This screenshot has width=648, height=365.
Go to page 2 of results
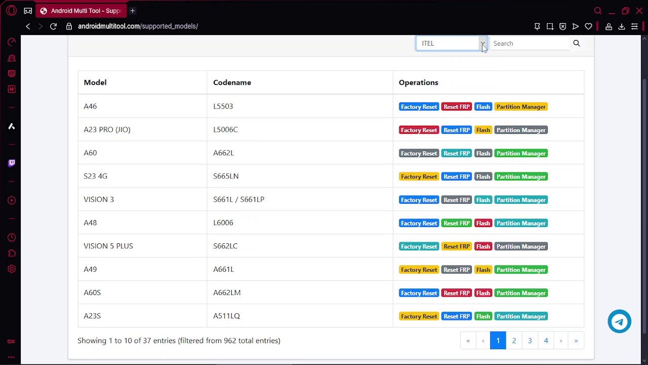514,341
